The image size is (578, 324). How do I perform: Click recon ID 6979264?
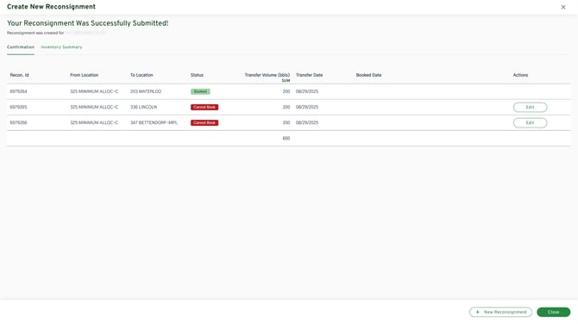click(18, 91)
